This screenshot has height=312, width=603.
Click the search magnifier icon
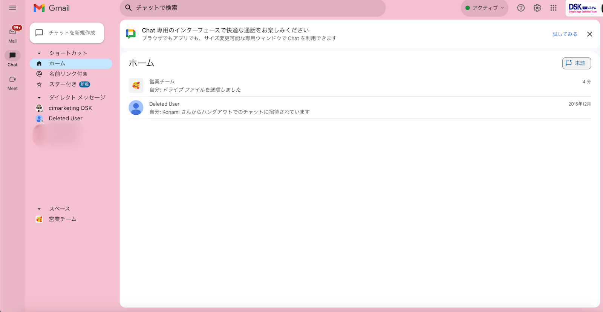[x=129, y=8]
